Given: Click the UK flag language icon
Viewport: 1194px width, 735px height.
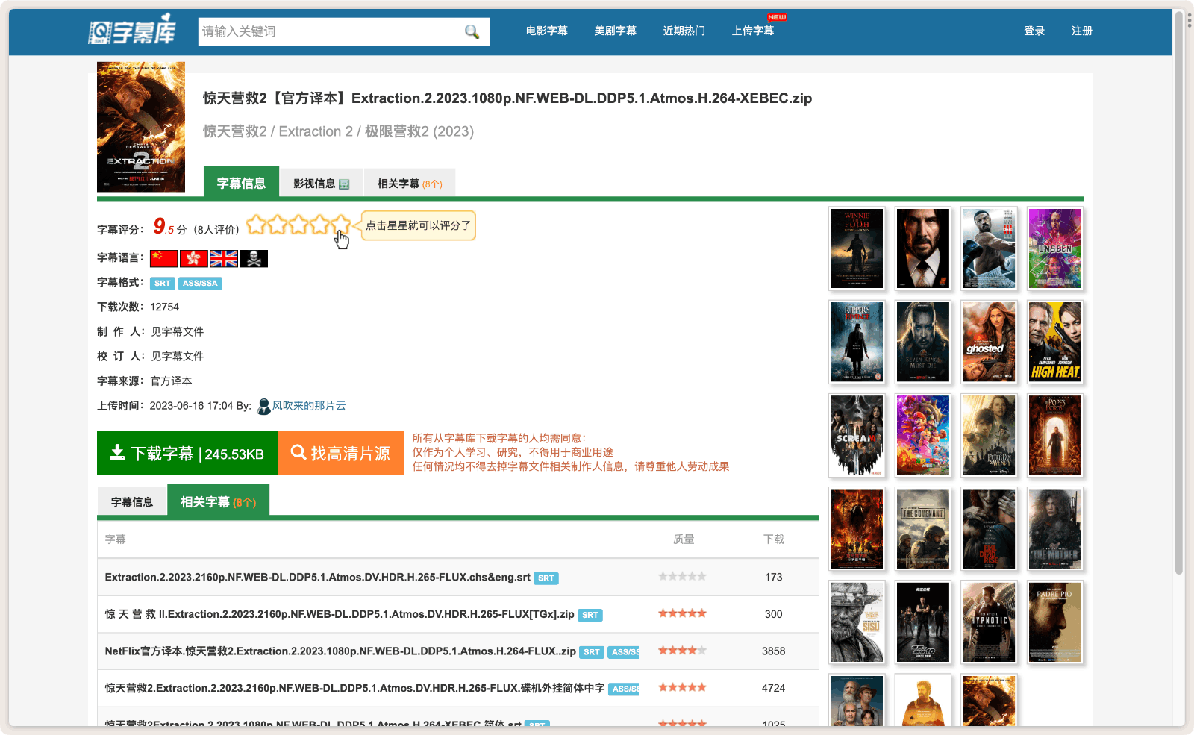Looking at the screenshot, I should point(224,258).
